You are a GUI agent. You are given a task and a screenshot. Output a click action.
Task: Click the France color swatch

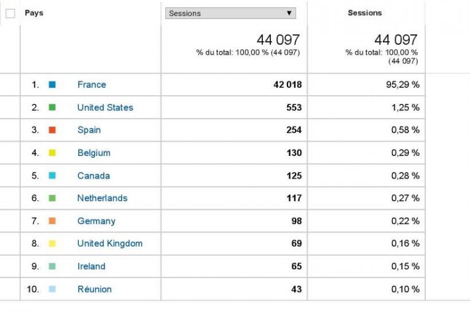click(52, 85)
